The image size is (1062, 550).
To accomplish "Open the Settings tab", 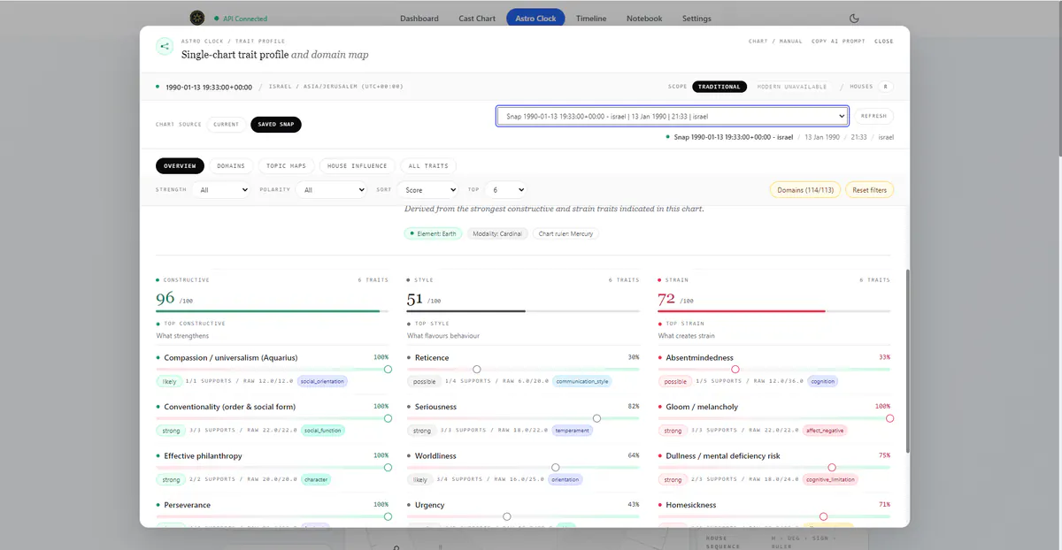I will (696, 18).
